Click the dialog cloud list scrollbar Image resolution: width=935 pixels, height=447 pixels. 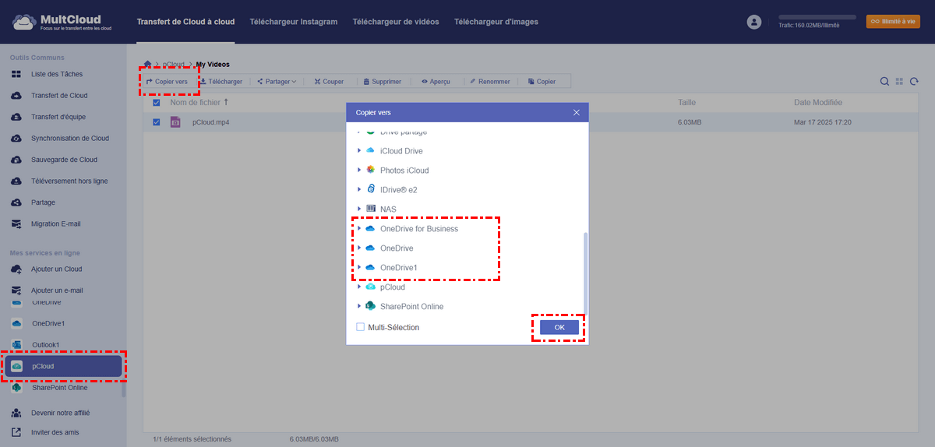click(x=586, y=273)
